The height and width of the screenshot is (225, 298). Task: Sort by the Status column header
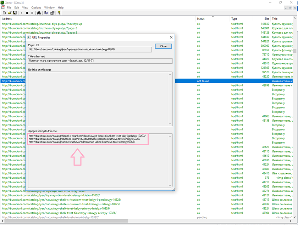[213, 19]
